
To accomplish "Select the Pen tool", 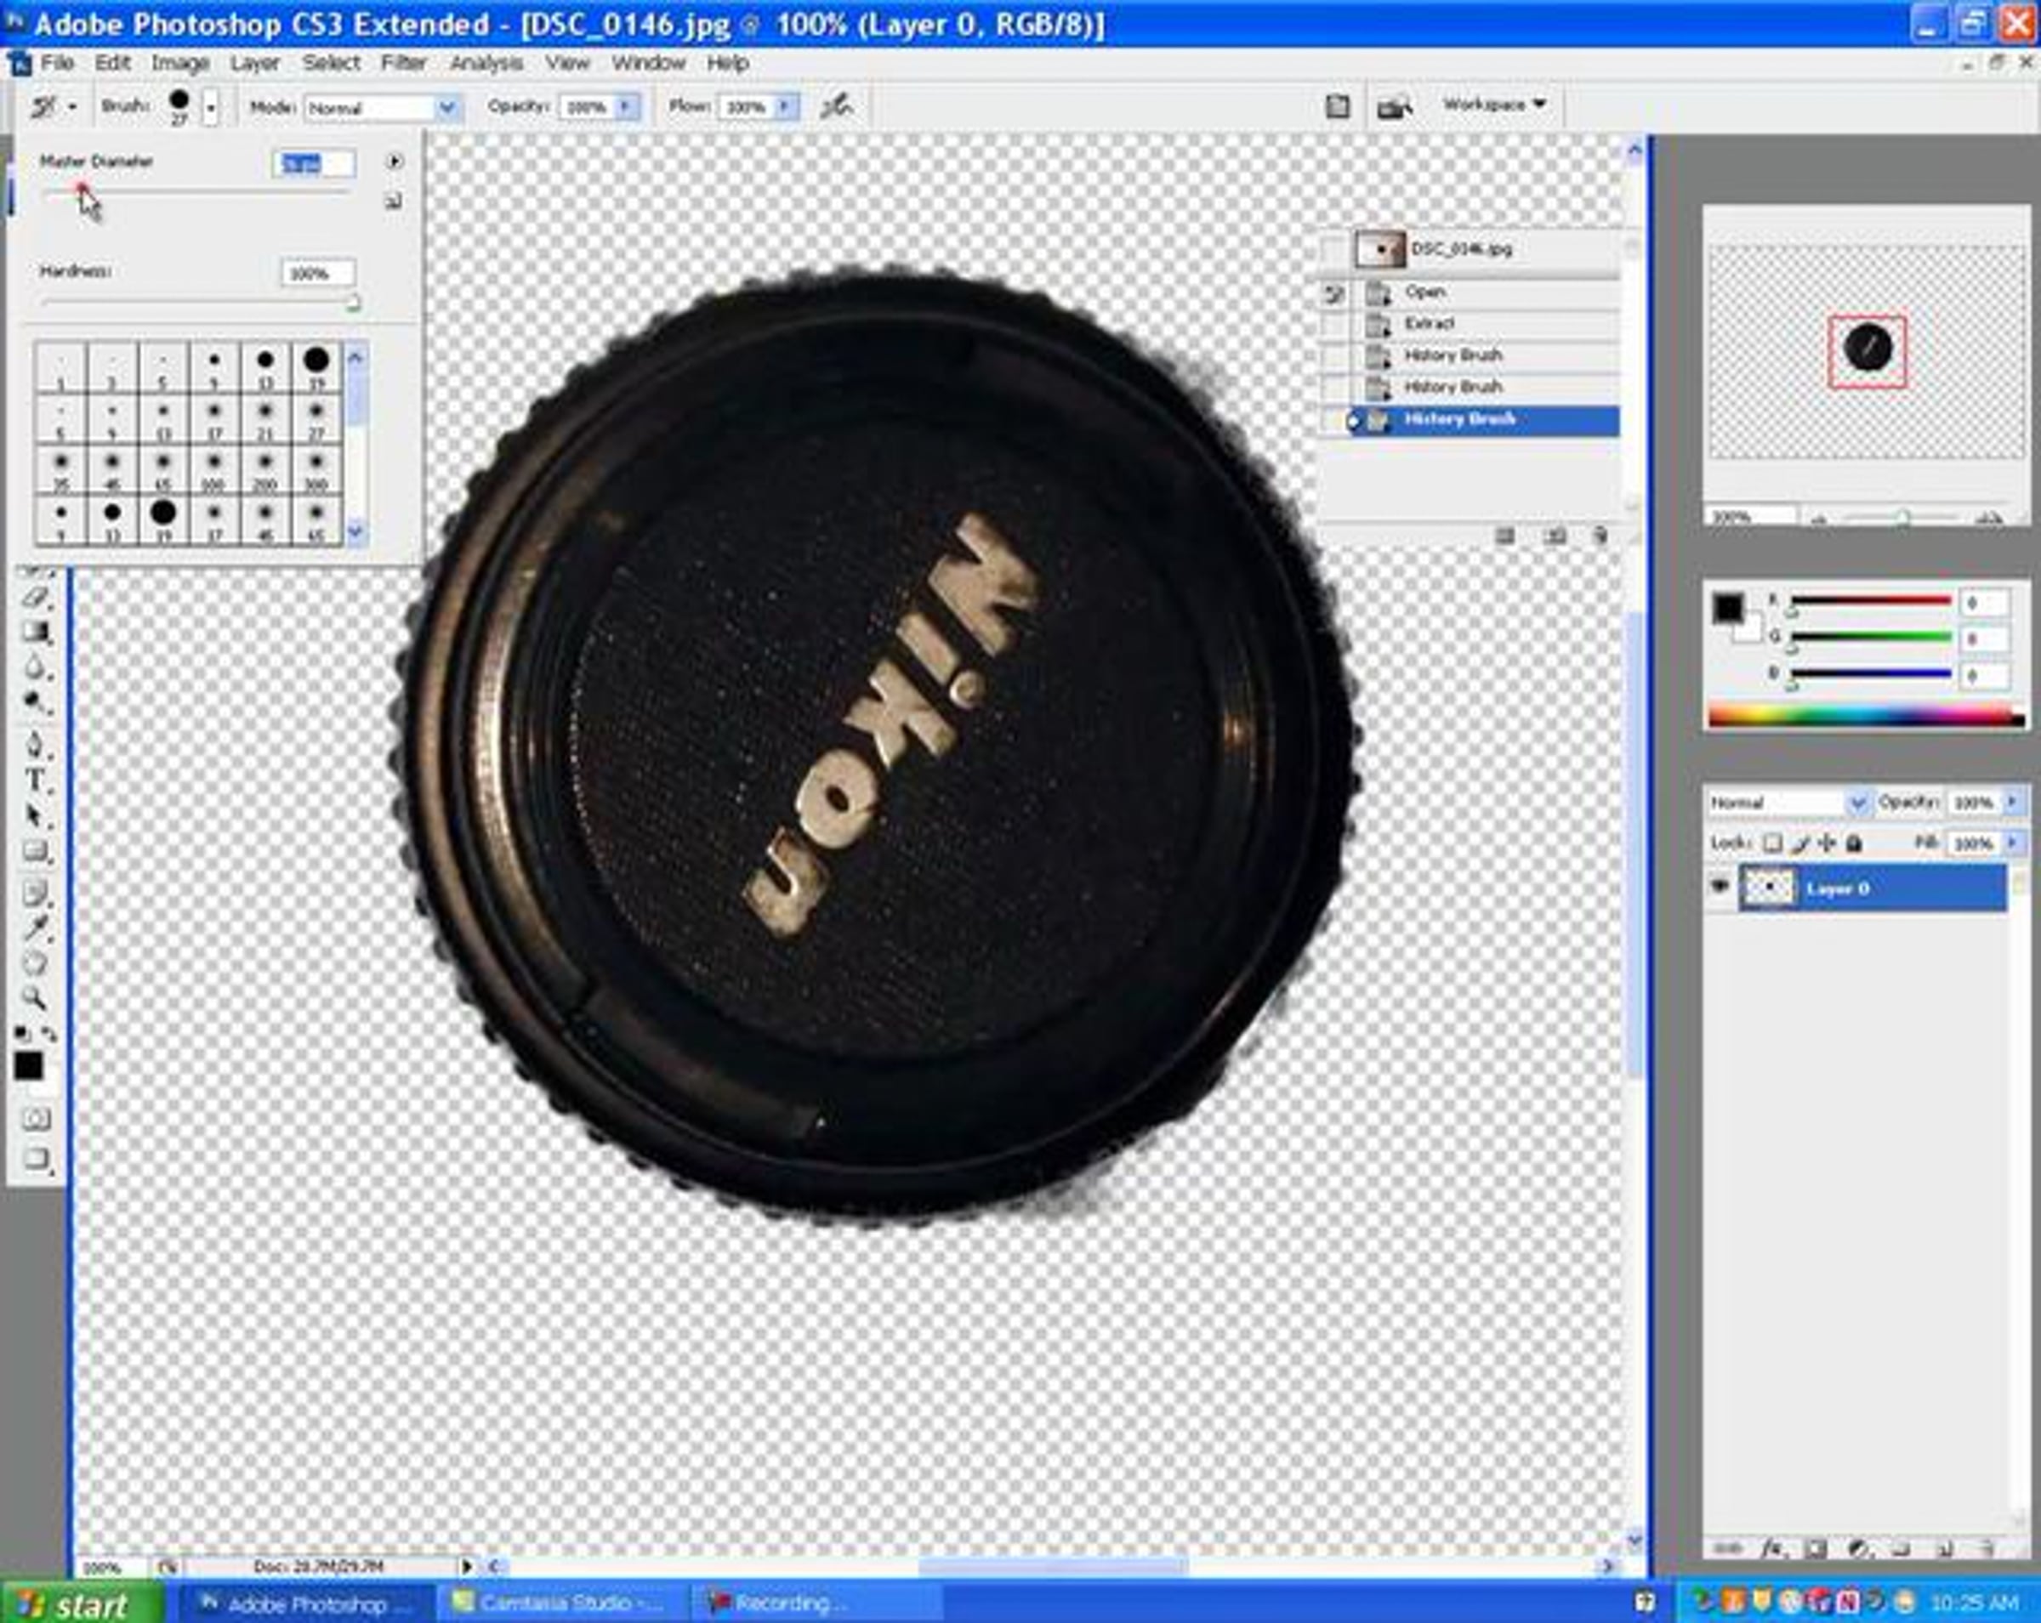I will coord(35,744).
